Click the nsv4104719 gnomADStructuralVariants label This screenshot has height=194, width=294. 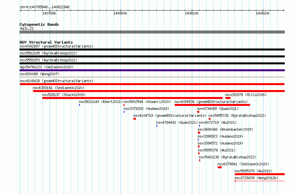pyautogui.click(x=170, y=115)
